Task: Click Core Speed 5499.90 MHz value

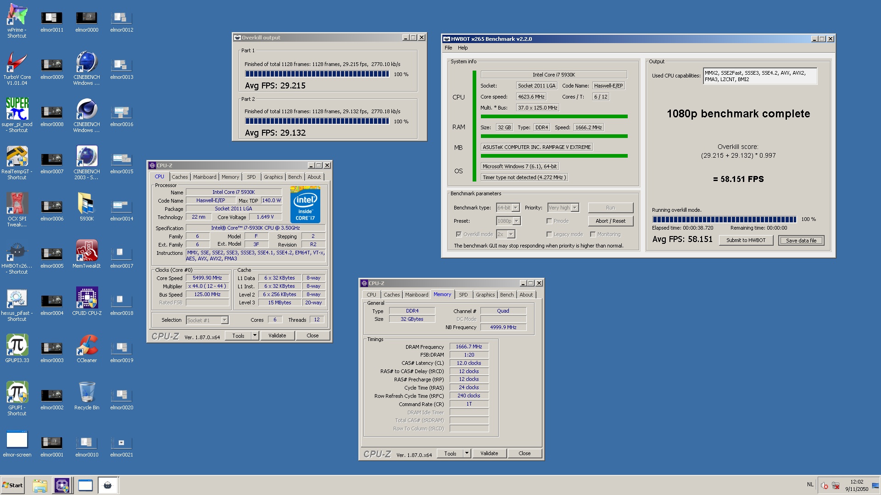Action: point(207,278)
